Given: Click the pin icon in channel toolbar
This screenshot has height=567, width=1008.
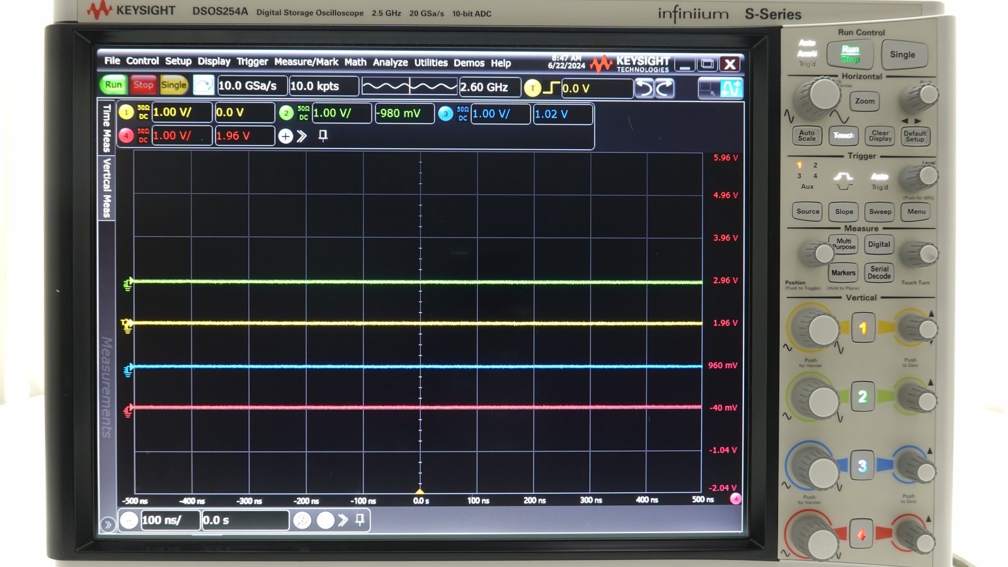Looking at the screenshot, I should [x=323, y=135].
